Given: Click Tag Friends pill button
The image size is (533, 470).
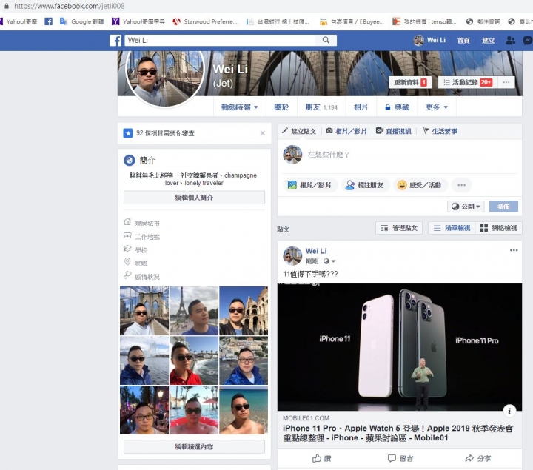Looking at the screenshot, I should pos(365,185).
